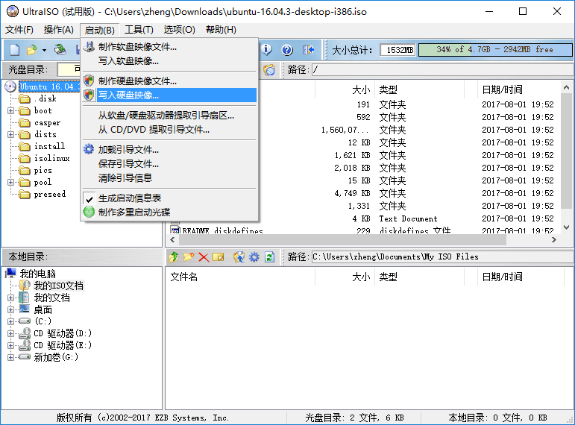Open the 文件(F) menu
Screen dimensions: 575x425
coord(19,30)
